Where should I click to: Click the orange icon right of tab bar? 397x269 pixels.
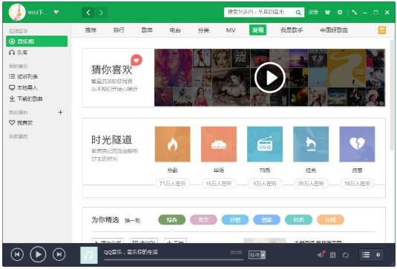(x=382, y=30)
